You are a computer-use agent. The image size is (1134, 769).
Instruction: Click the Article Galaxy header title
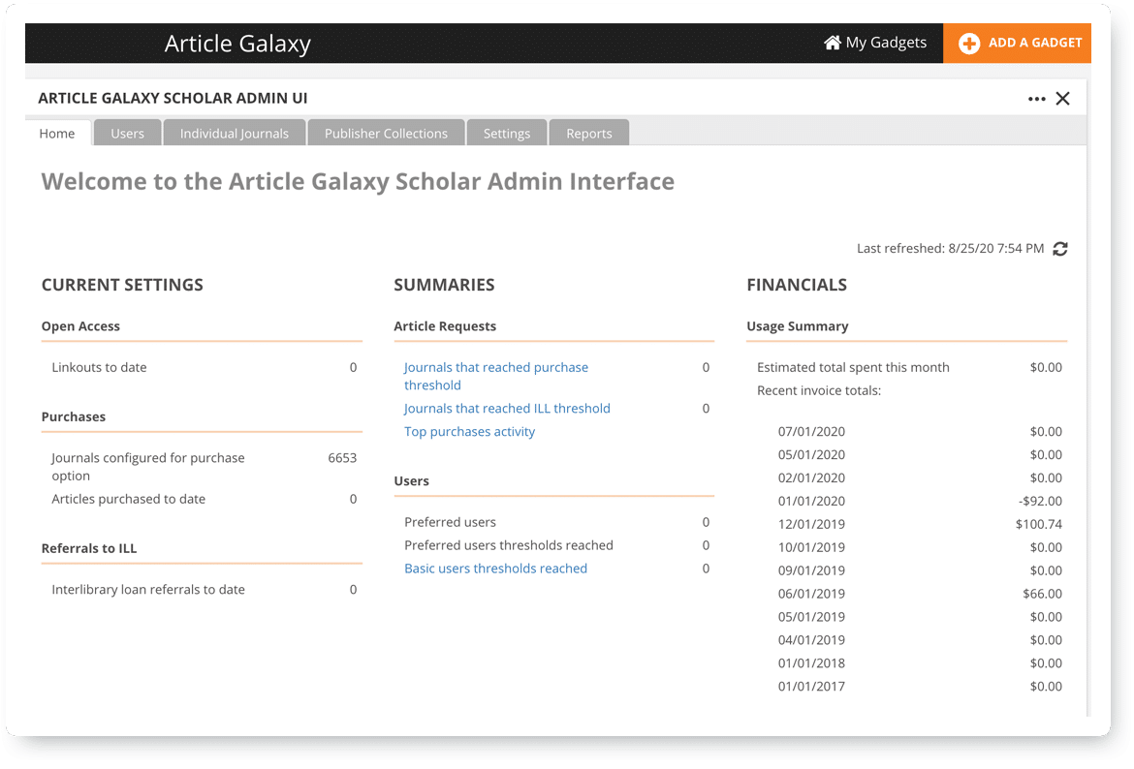click(237, 44)
